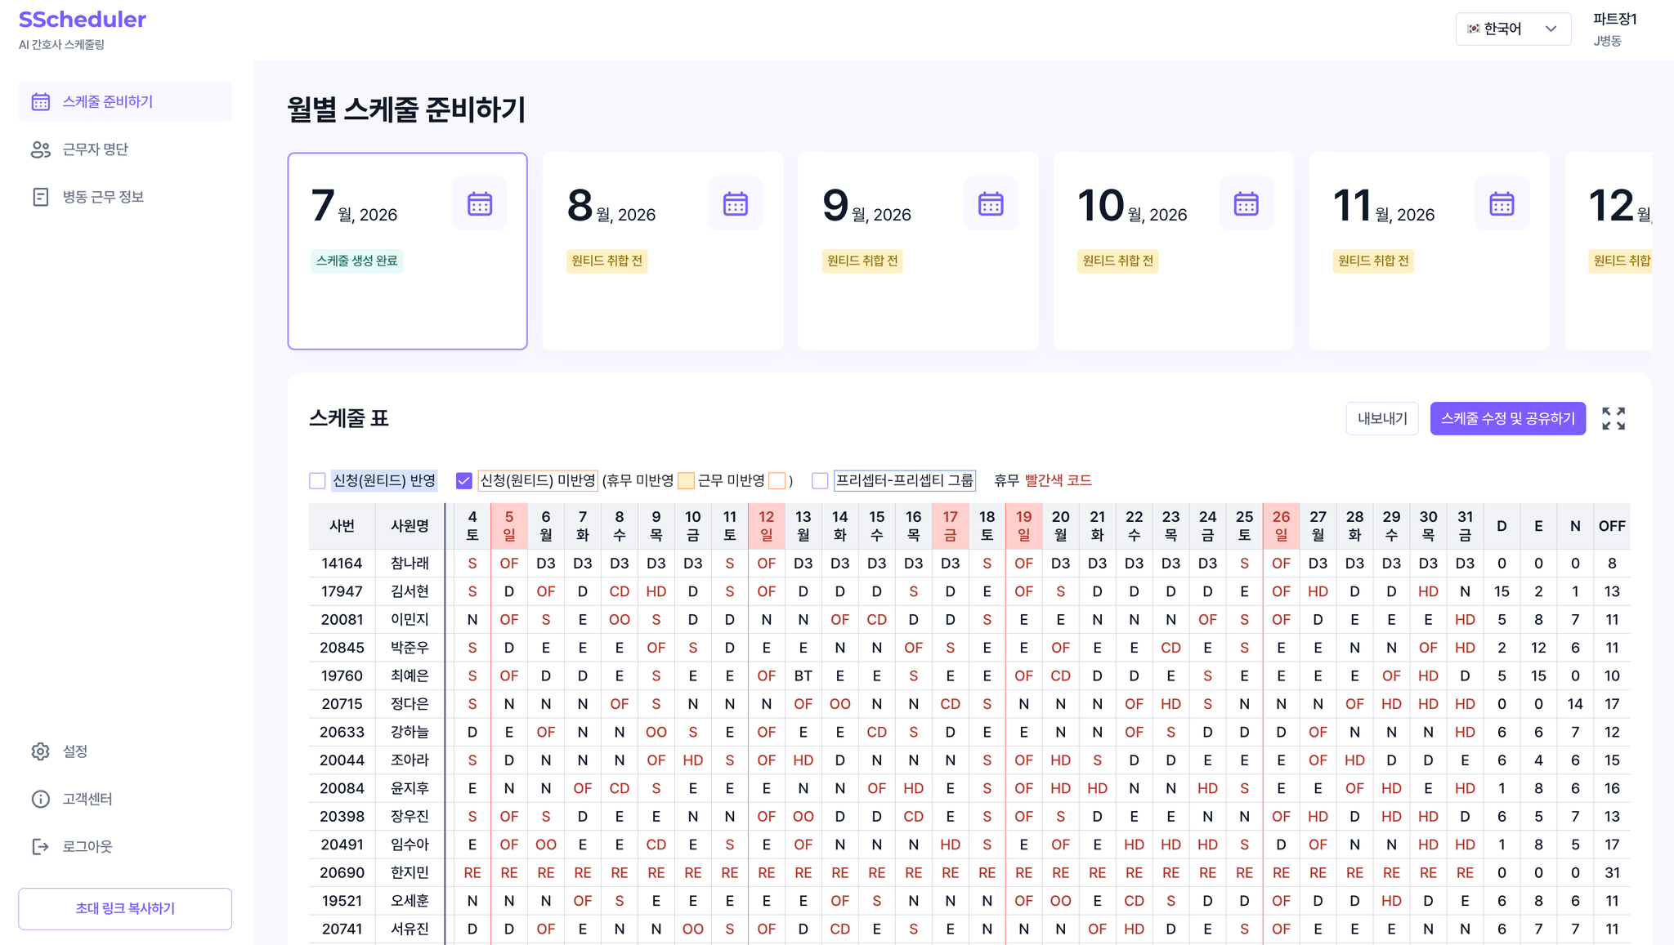This screenshot has height=945, width=1674.
Task: Click the 휴무 미반영 orange swatch
Action: [x=686, y=480]
